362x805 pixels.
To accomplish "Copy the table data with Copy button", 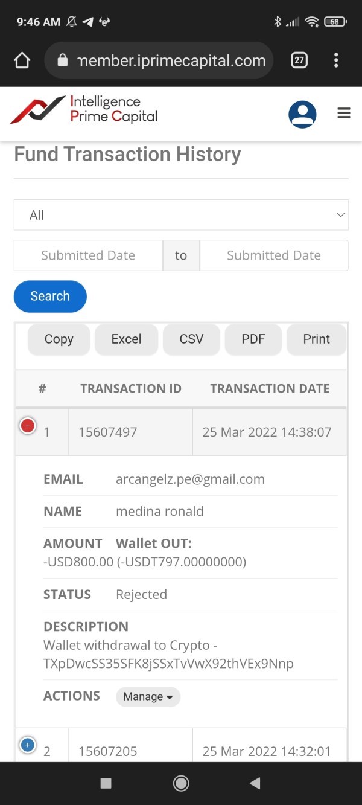I will [x=59, y=339].
